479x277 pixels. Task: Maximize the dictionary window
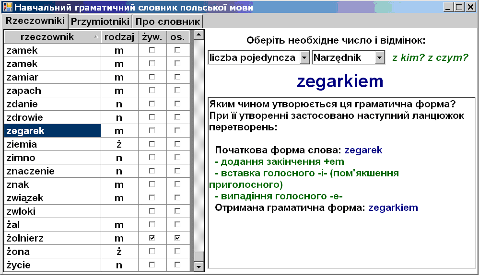(x=459, y=7)
